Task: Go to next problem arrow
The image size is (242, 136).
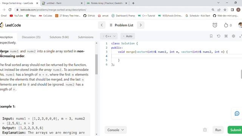Action: pyautogui.click(x=141, y=25)
